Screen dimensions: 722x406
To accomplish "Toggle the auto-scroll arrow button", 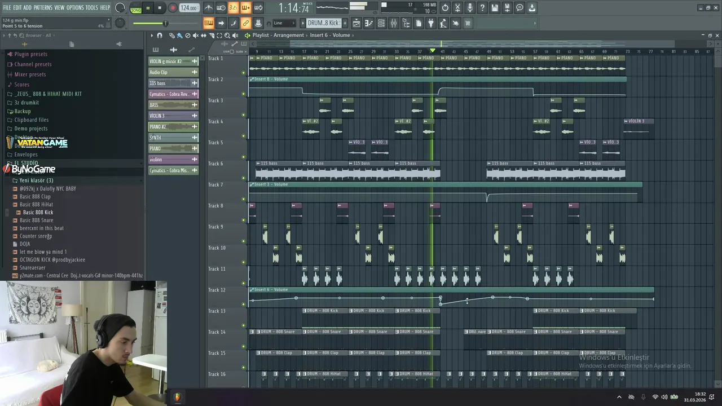I will 221,23.
